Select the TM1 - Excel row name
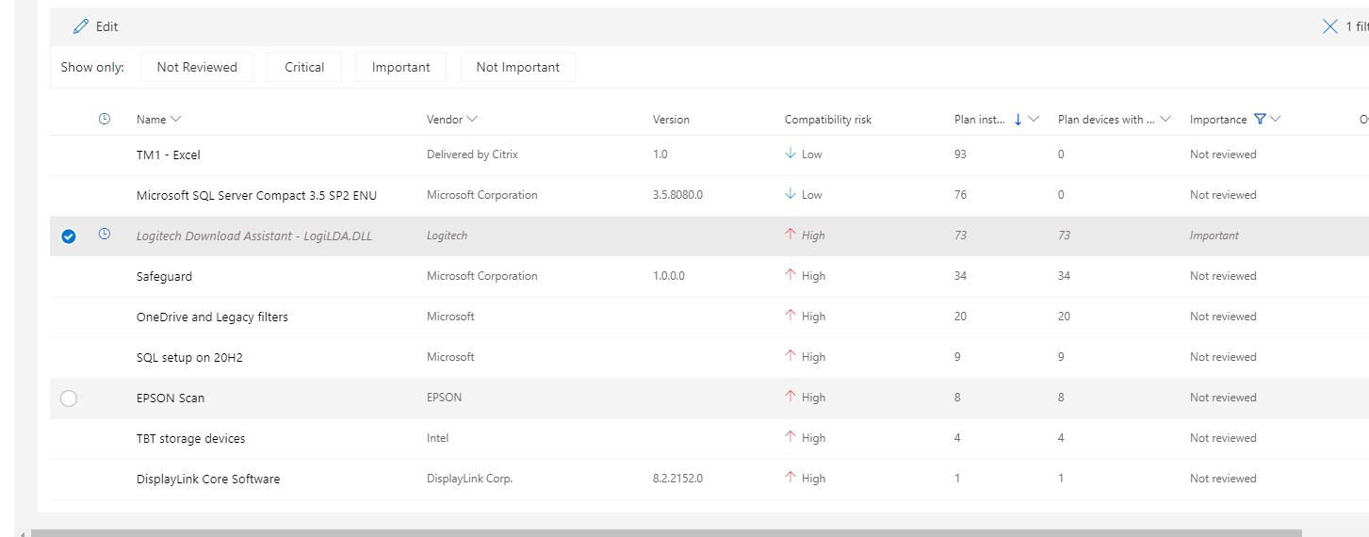Viewport: 1369px width, 537px height. [169, 155]
